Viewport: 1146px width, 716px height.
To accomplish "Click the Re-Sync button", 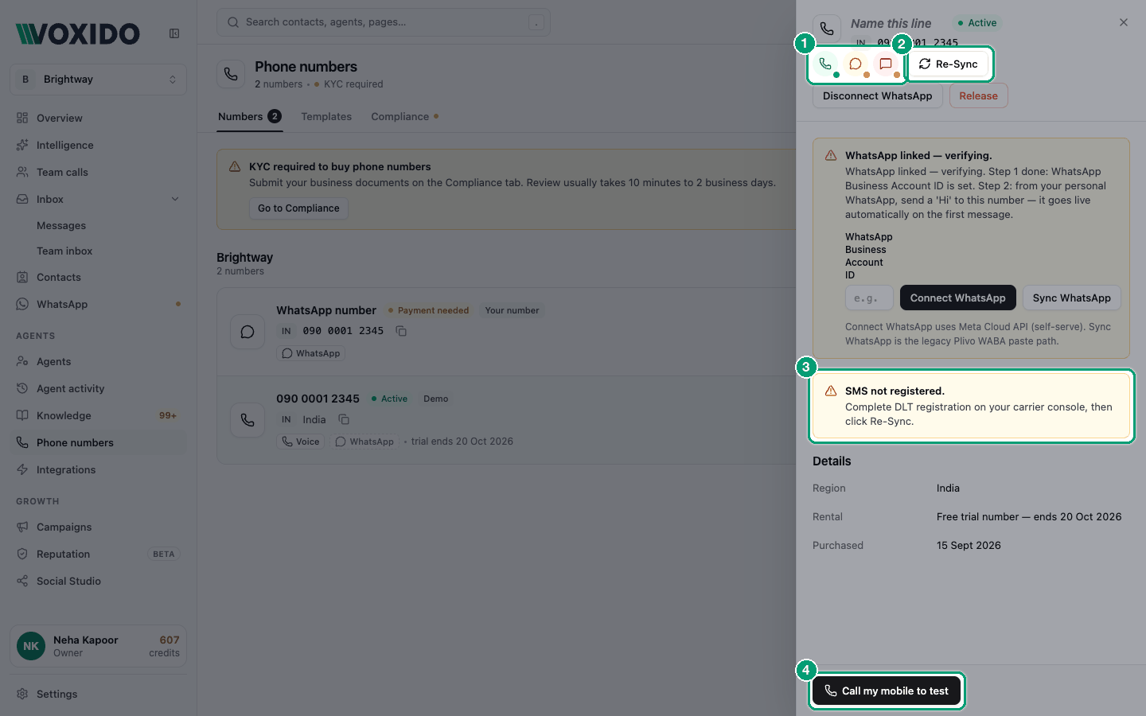I will click(949, 64).
